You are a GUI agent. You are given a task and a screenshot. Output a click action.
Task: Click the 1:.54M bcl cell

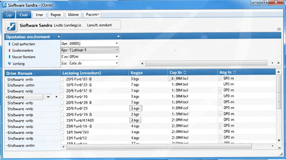(180, 114)
